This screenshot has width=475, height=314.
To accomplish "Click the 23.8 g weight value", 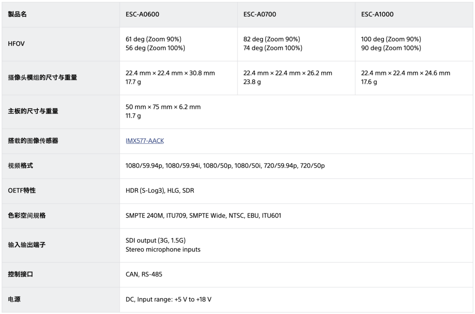I will [x=252, y=82].
